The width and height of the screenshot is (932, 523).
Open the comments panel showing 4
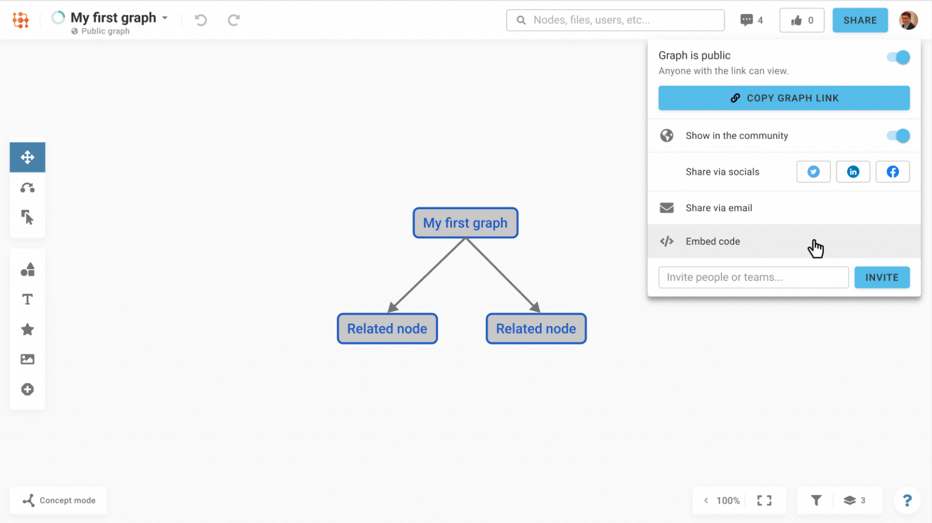(x=751, y=19)
